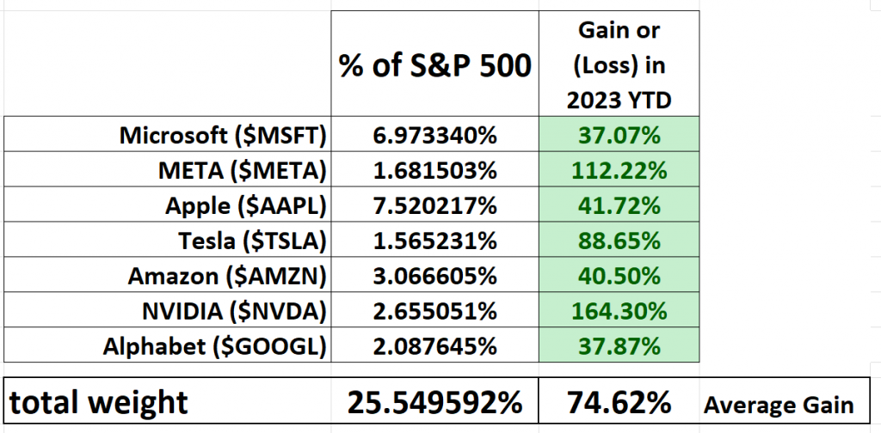Select the 88.65% Tesla gain cell
This screenshot has height=433, width=881.
619,241
